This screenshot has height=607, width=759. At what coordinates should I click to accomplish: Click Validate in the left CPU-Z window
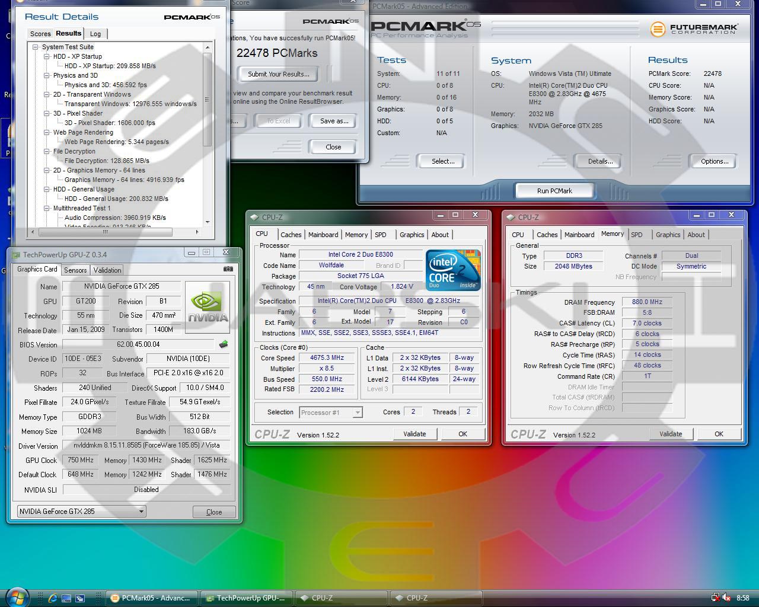coord(414,434)
